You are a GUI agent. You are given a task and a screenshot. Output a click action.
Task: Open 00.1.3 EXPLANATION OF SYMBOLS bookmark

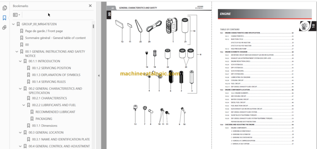[56, 75]
